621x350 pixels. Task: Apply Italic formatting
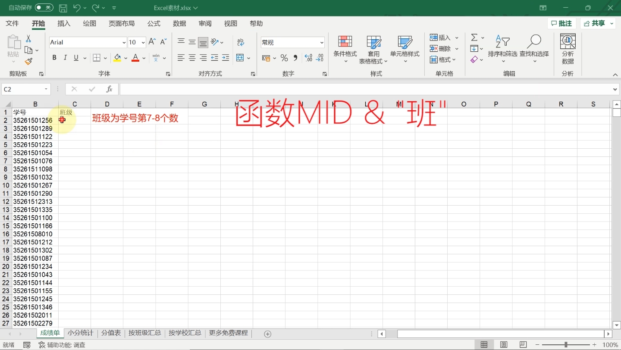tap(65, 58)
